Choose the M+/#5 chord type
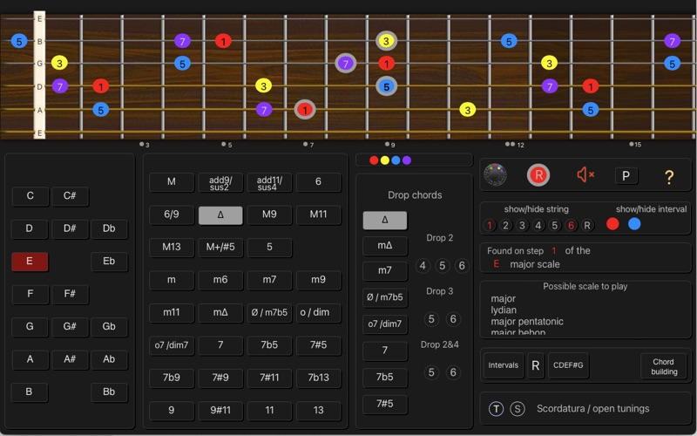The height and width of the screenshot is (436, 697). pyautogui.click(x=220, y=247)
